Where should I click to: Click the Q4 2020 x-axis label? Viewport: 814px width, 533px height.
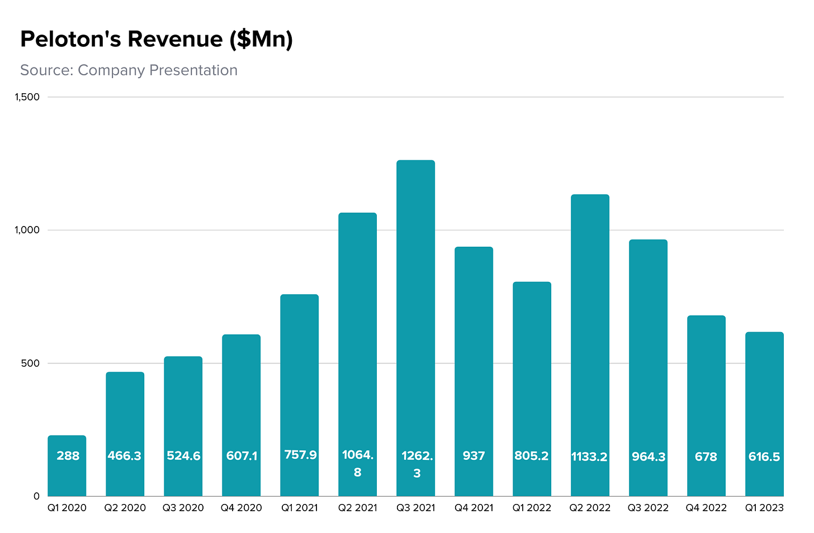click(x=242, y=508)
